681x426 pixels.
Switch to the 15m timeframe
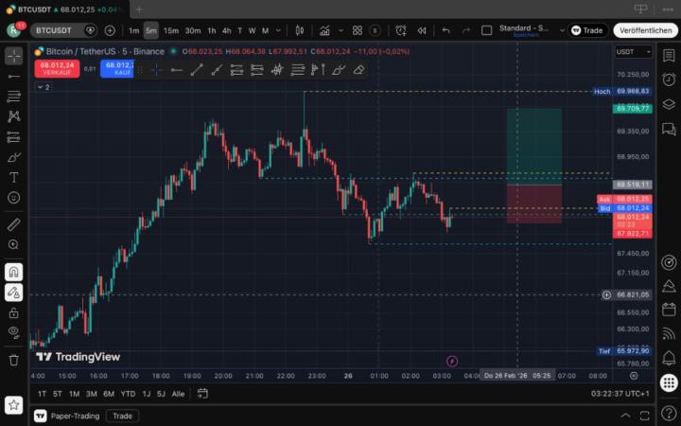pos(171,30)
